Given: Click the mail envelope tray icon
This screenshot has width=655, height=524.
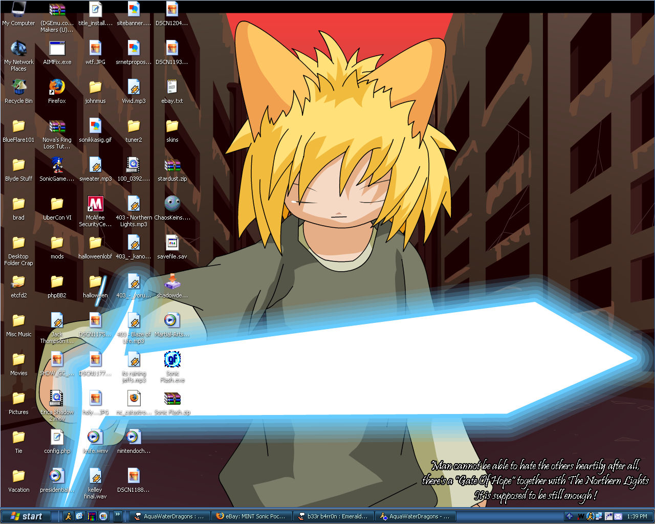Looking at the screenshot, I should pyautogui.click(x=618, y=516).
